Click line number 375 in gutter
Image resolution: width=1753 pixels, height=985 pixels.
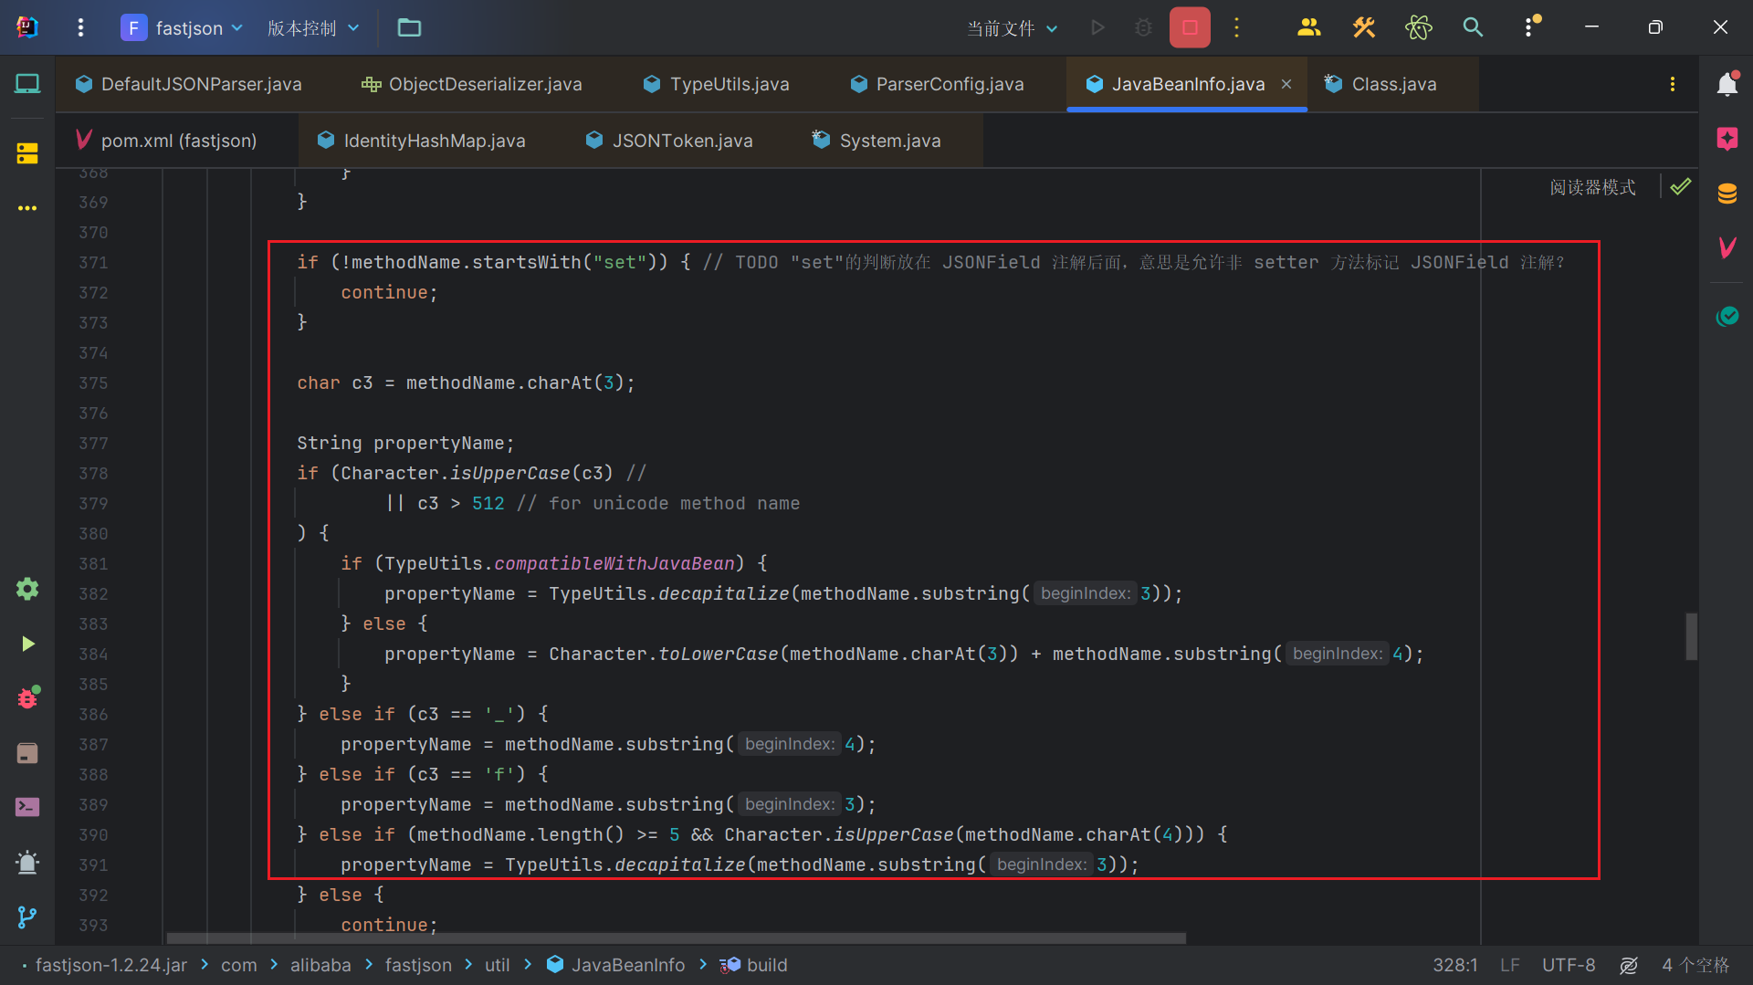tap(93, 383)
